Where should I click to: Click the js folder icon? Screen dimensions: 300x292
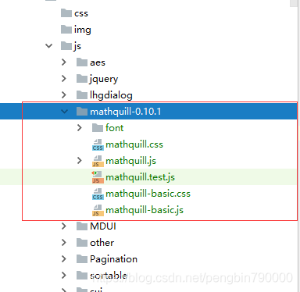pyautogui.click(x=66, y=46)
